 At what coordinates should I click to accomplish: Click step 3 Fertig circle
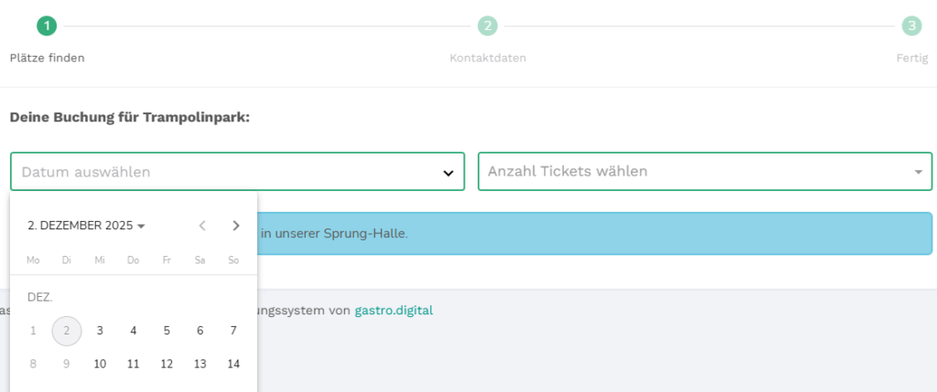[x=911, y=26]
